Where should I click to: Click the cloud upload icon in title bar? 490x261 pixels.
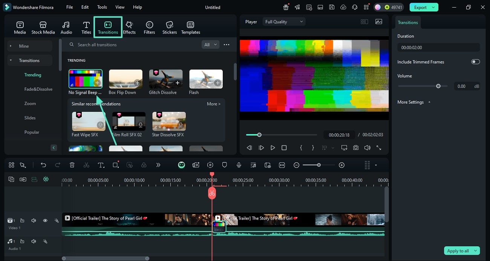(343, 7)
